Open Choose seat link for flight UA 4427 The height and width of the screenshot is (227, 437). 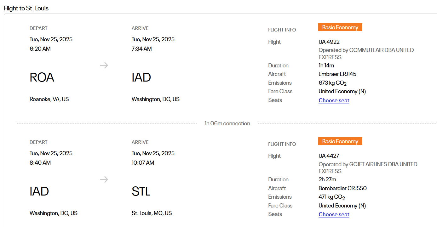click(334, 214)
